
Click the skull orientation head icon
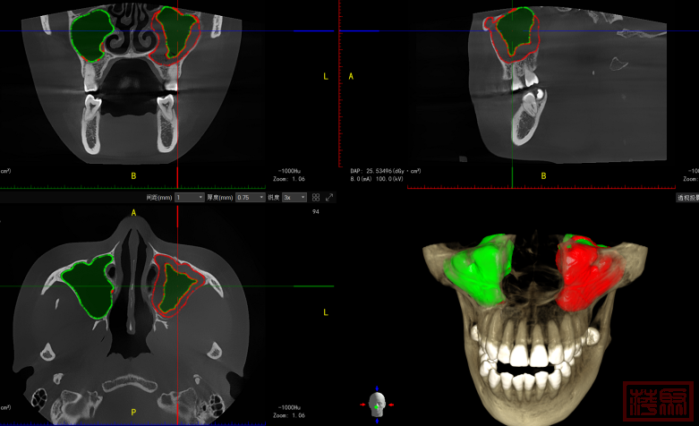(378, 404)
